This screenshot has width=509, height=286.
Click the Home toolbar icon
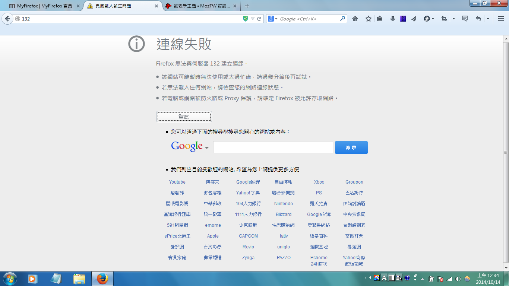tap(355, 19)
